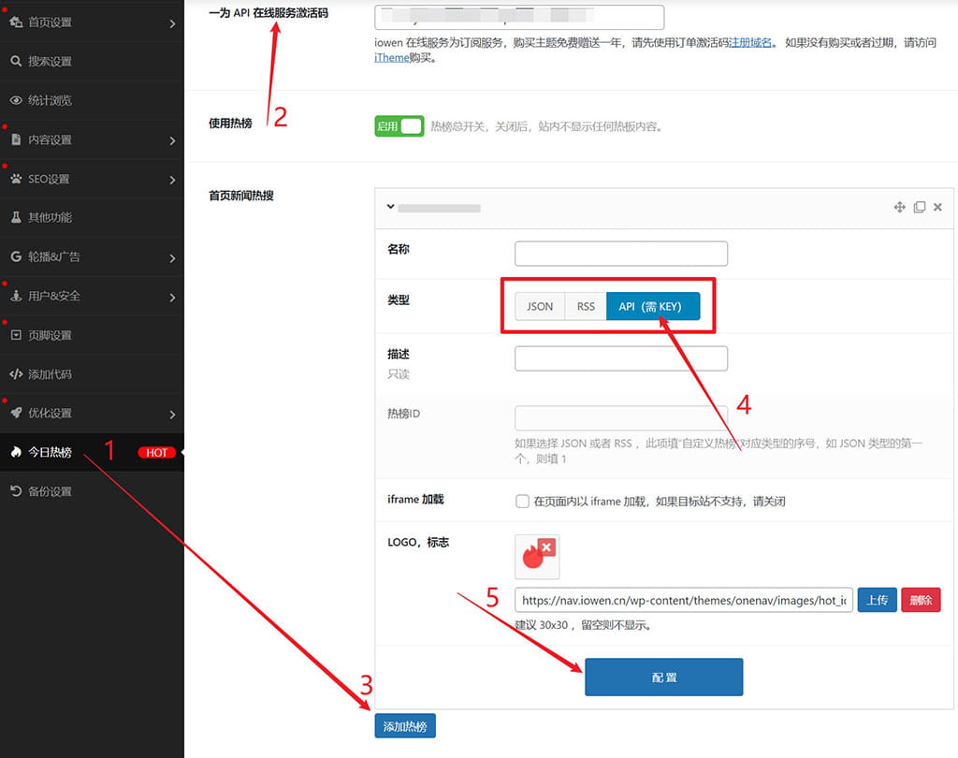Click the 添加热榜 button
The width and height of the screenshot is (958, 758).
click(405, 725)
